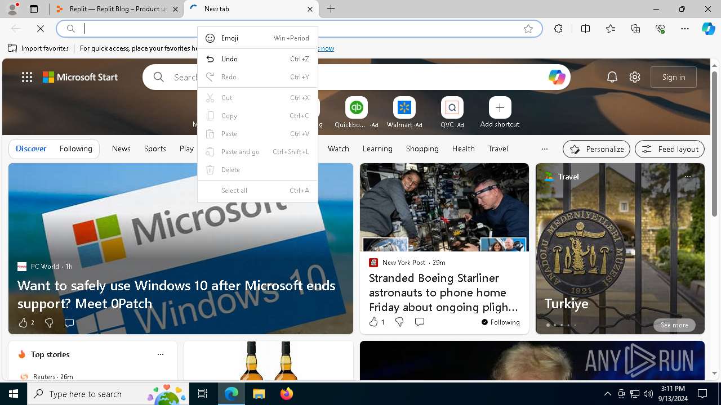Open the Extensions puzzle icon
This screenshot has height=405, width=721.
[x=558, y=29]
